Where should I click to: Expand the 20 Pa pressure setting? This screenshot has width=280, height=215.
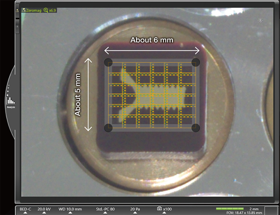coord(135,210)
